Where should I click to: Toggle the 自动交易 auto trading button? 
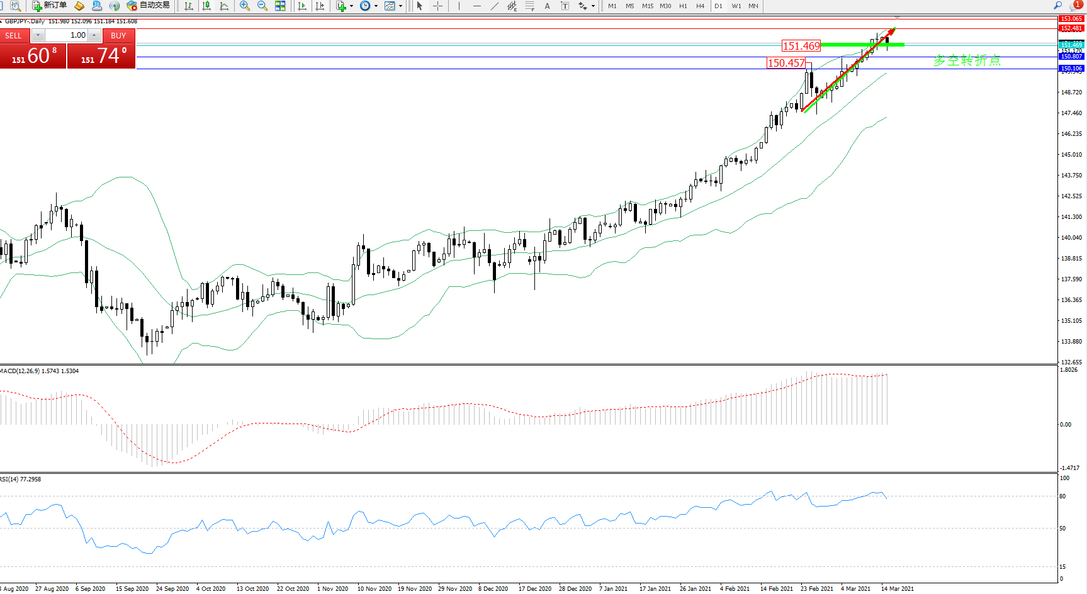click(x=149, y=6)
